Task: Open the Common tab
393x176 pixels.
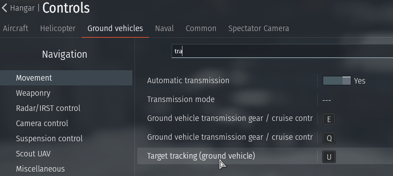Action: (201, 28)
